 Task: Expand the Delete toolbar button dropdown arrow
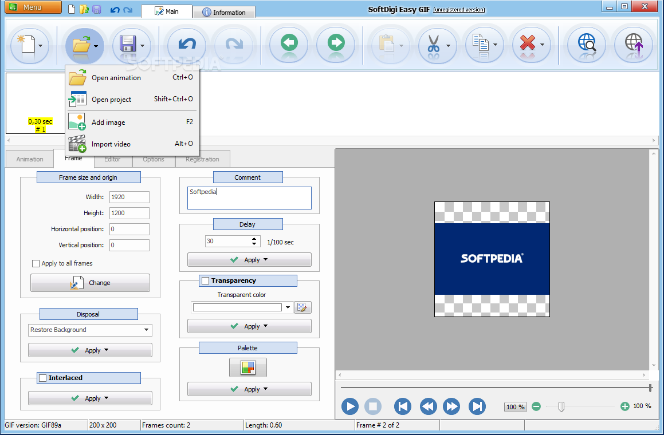click(x=542, y=45)
